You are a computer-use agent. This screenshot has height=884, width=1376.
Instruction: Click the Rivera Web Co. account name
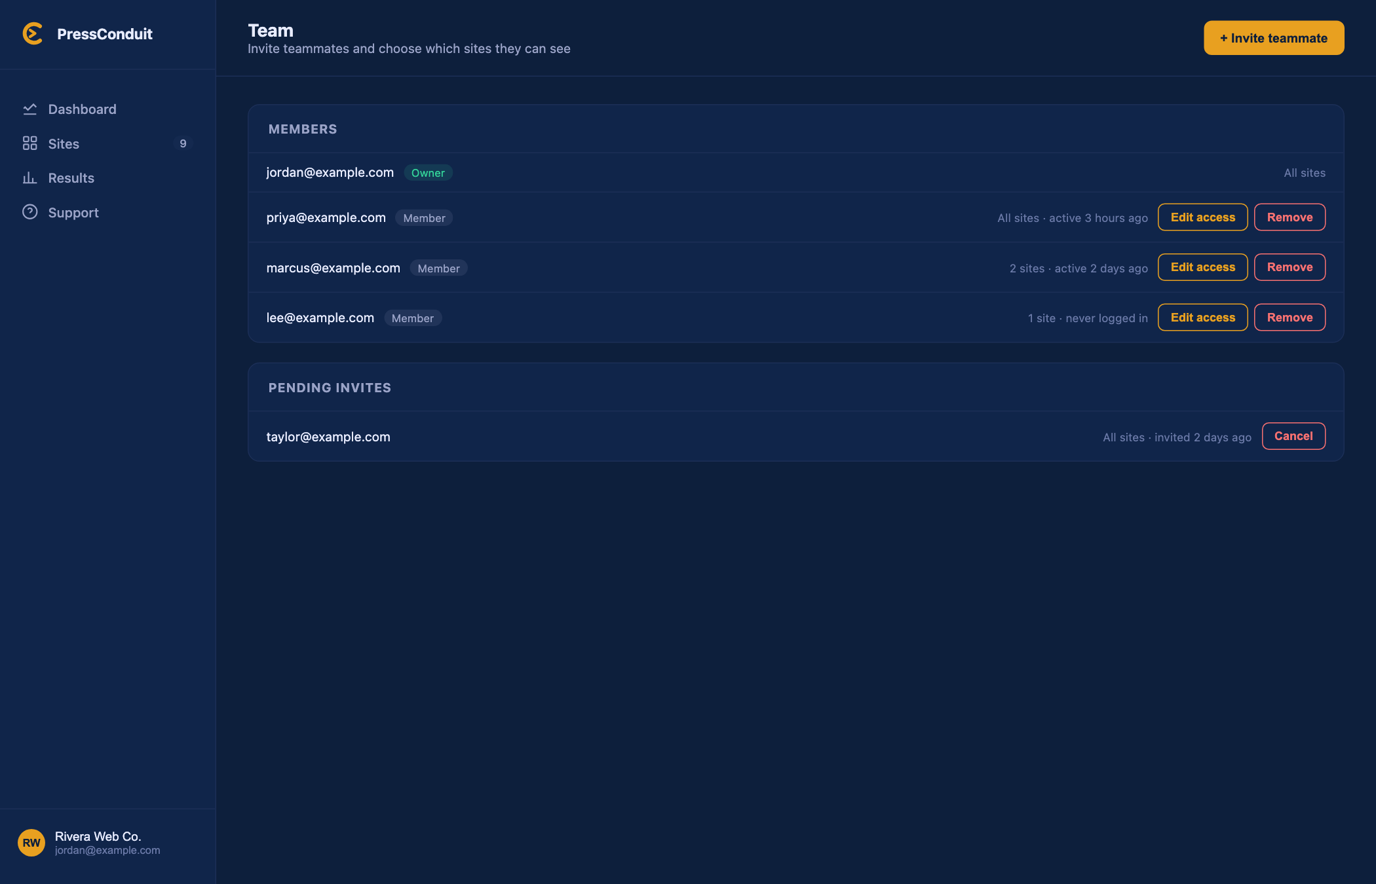98,836
